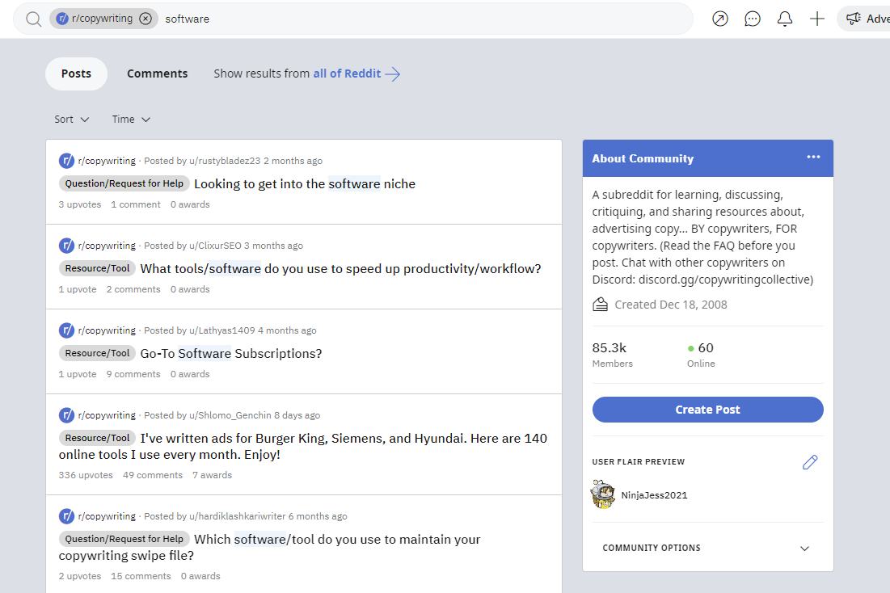
Task: Open the About Community overflow menu icon
Action: coord(813,158)
